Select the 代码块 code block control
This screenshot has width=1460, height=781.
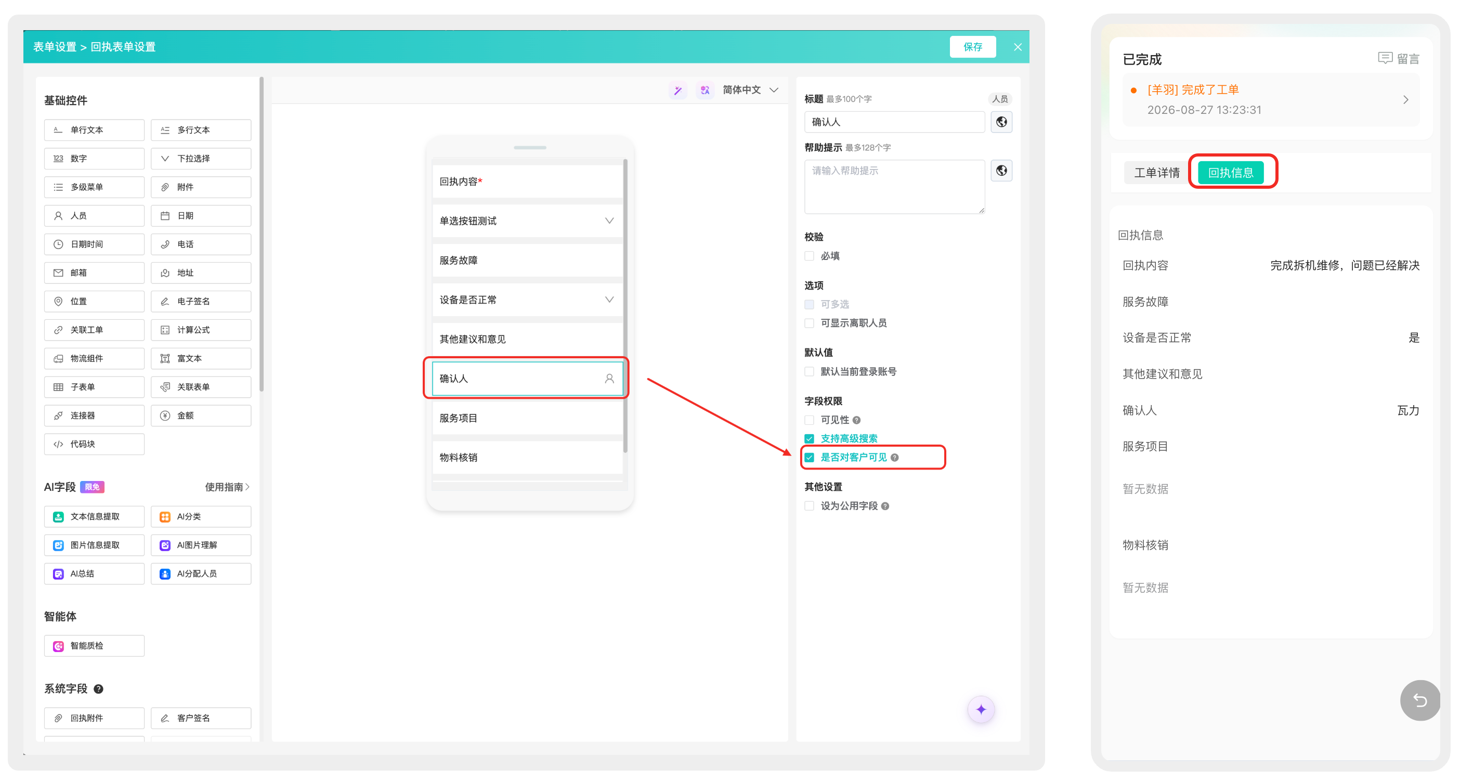[x=94, y=445]
